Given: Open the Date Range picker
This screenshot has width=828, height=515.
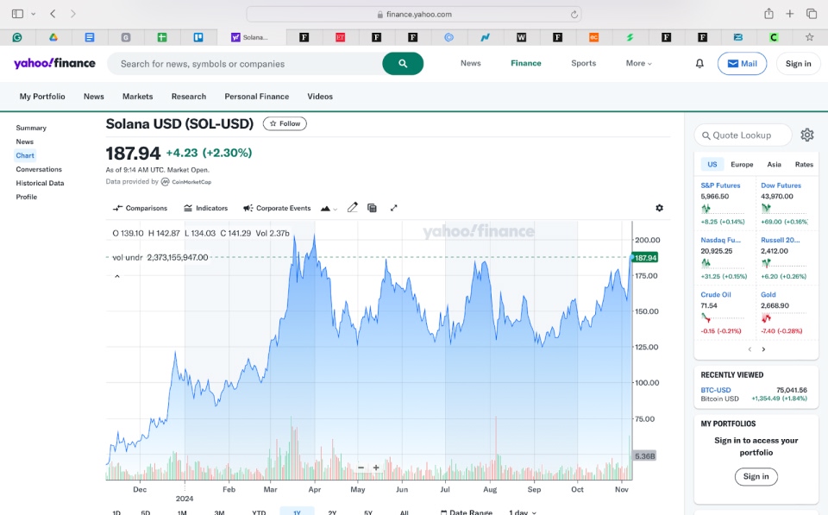Looking at the screenshot, I should (x=467, y=512).
